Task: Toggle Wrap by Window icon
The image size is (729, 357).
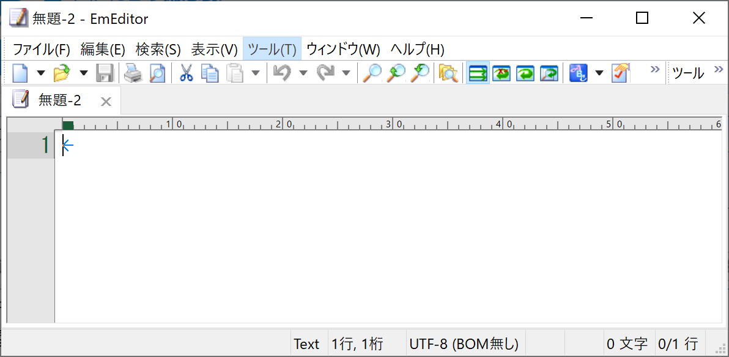Action: click(525, 73)
